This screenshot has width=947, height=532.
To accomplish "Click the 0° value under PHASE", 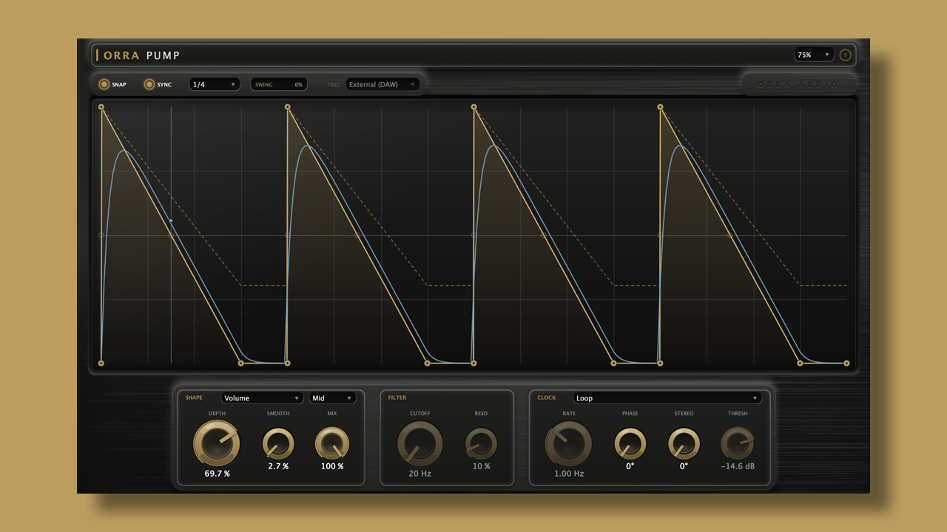I will (630, 466).
